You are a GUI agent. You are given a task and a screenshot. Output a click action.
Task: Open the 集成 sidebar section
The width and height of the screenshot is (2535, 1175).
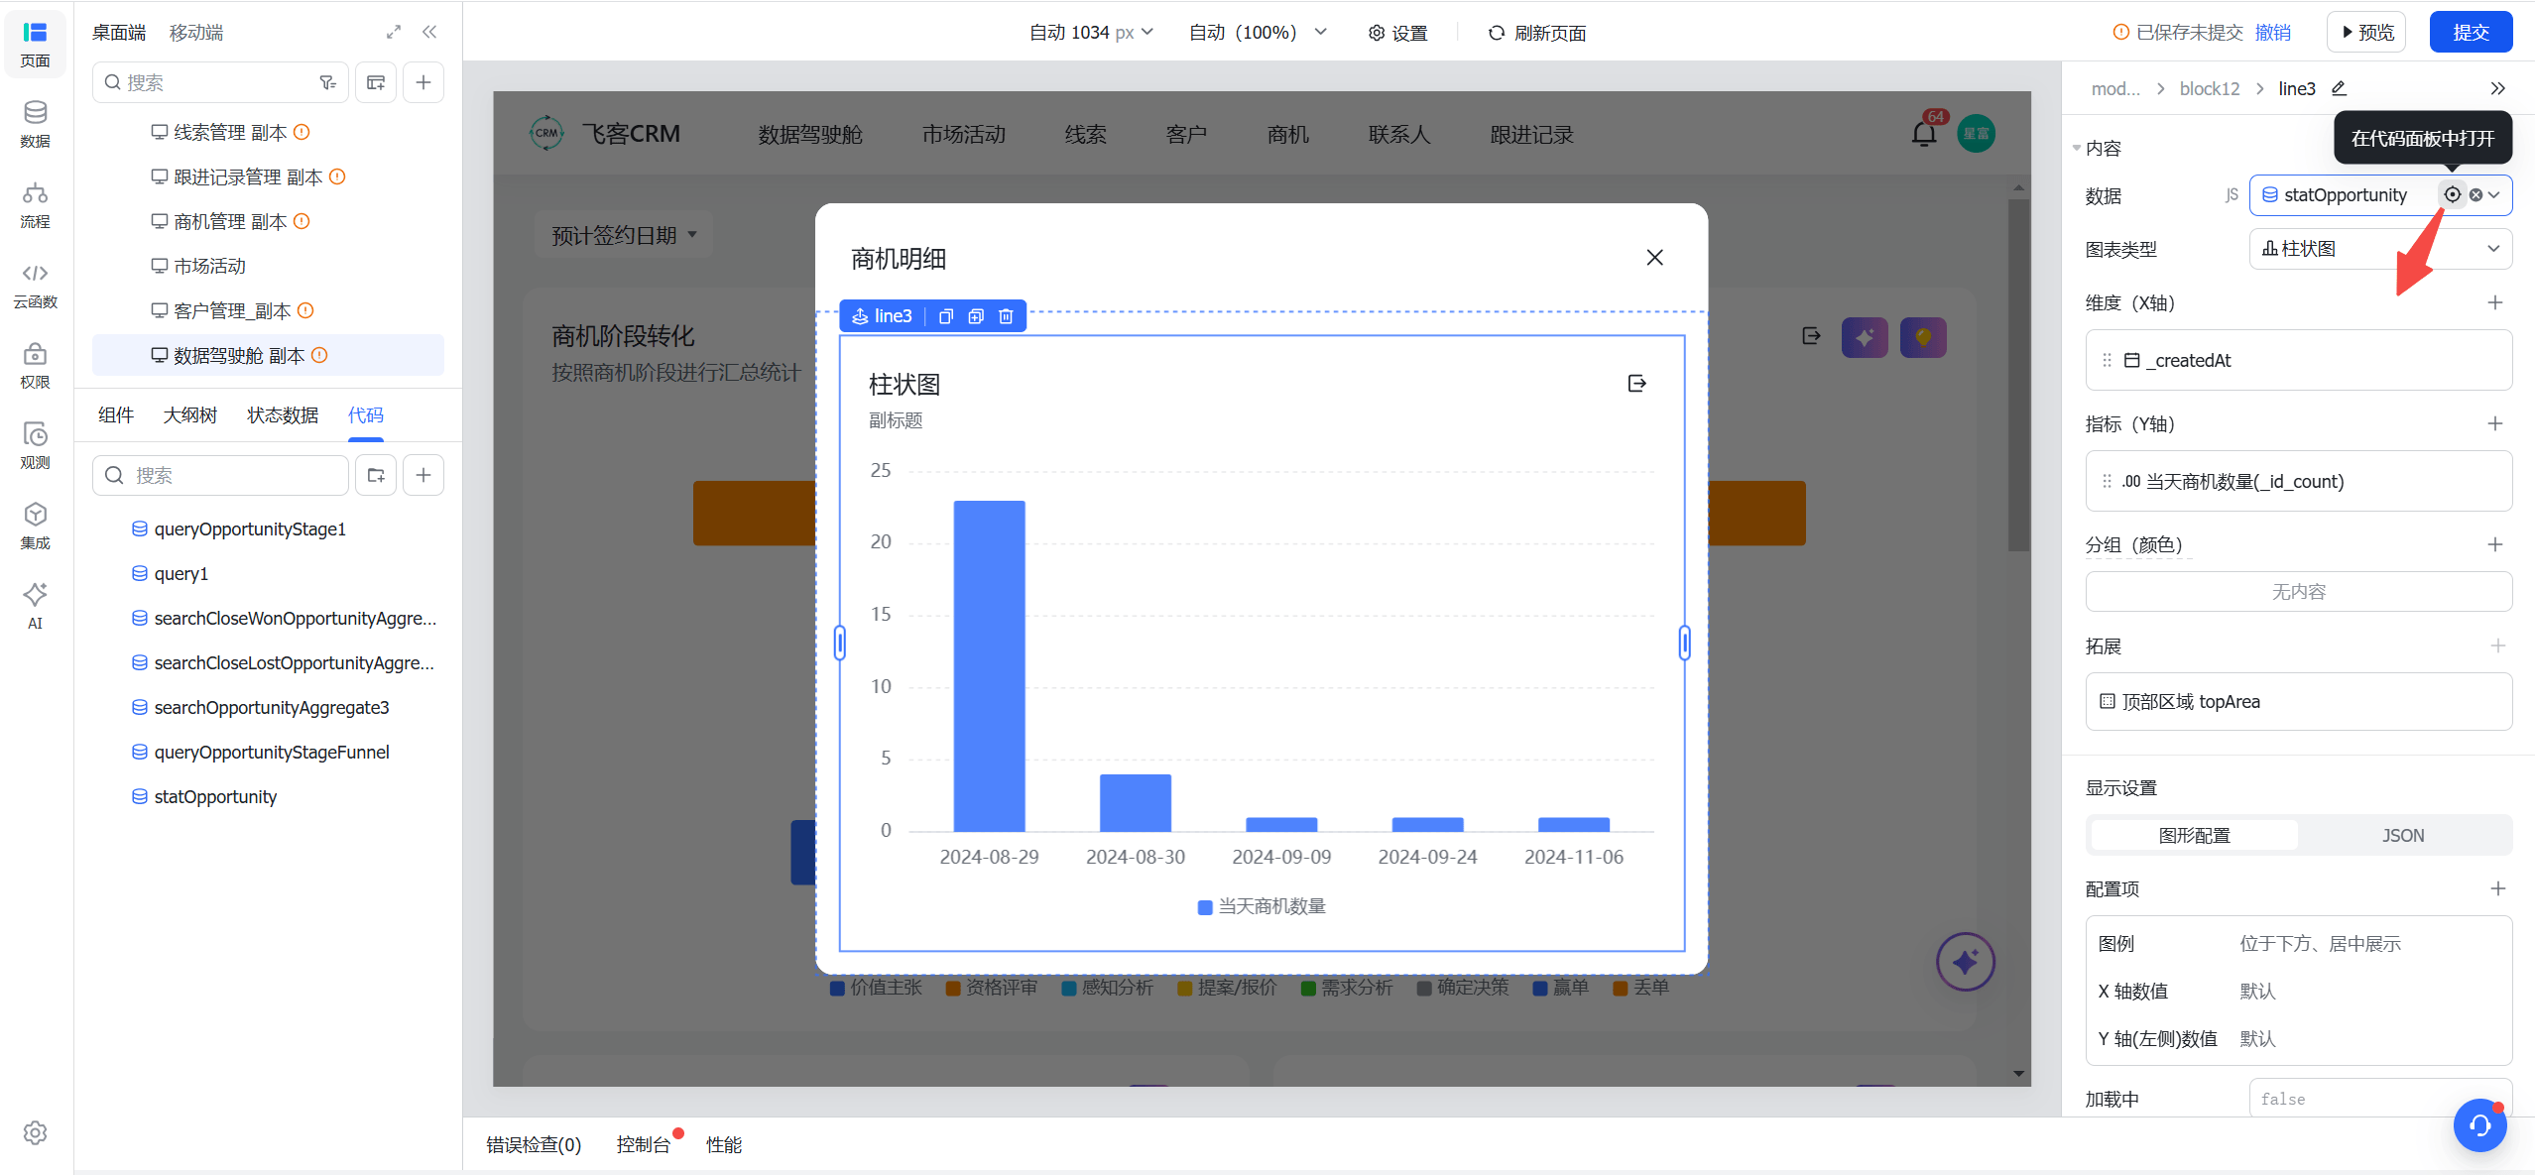click(x=35, y=526)
